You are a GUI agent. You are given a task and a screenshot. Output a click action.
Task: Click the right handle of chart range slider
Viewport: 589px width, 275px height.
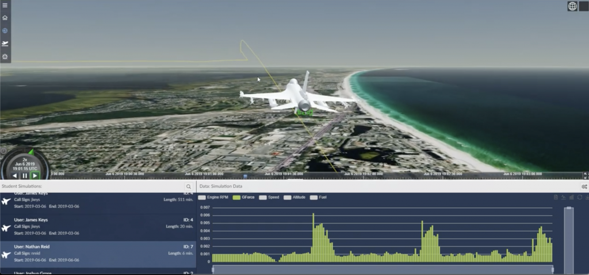point(553,270)
